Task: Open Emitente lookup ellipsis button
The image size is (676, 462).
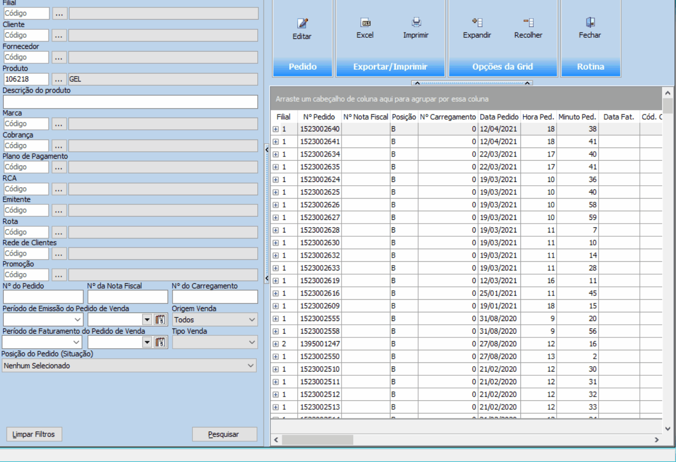Action: pyautogui.click(x=59, y=210)
